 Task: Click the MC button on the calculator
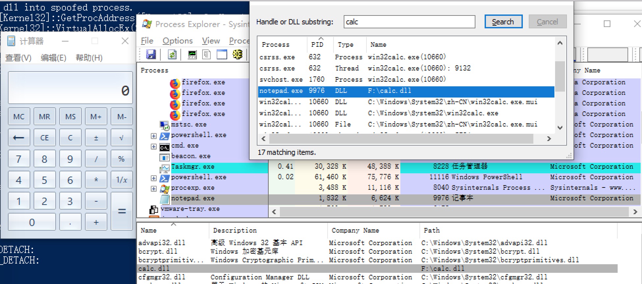click(x=19, y=117)
